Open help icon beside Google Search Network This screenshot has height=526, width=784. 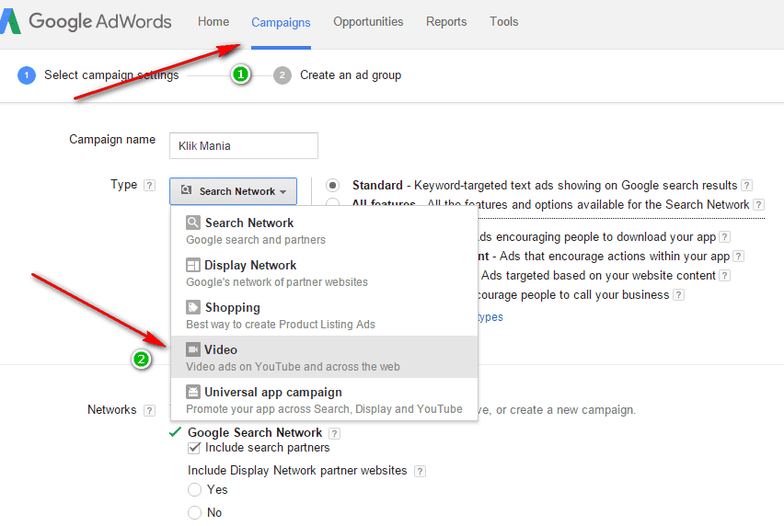(335, 434)
